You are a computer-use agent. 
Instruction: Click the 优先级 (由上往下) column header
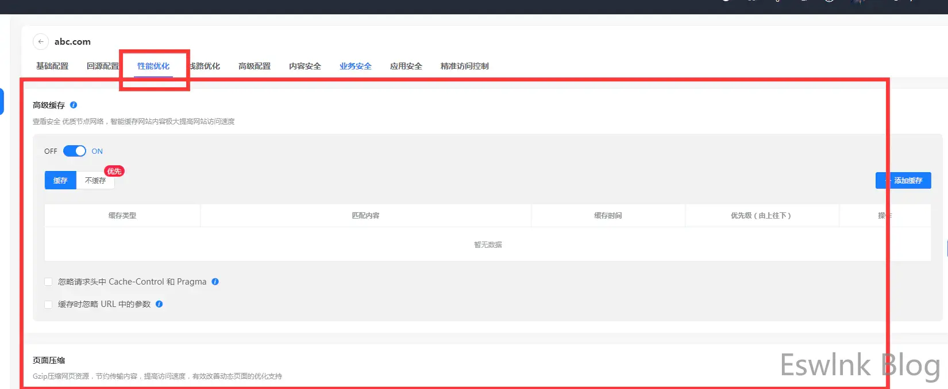[761, 216]
